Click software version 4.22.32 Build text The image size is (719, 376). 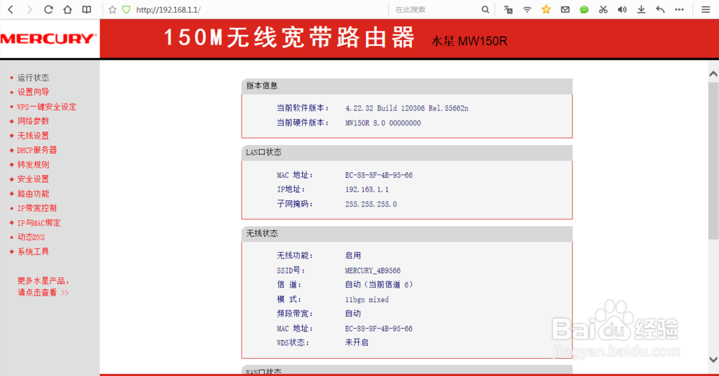[407, 108]
